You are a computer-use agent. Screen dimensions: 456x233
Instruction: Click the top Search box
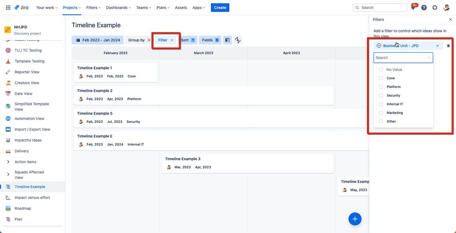pos(380,8)
